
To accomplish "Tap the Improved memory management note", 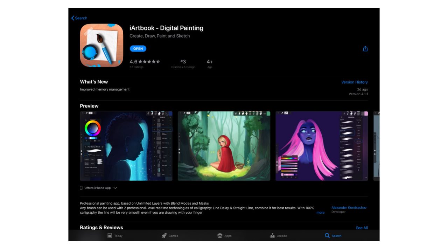I will pyautogui.click(x=105, y=89).
